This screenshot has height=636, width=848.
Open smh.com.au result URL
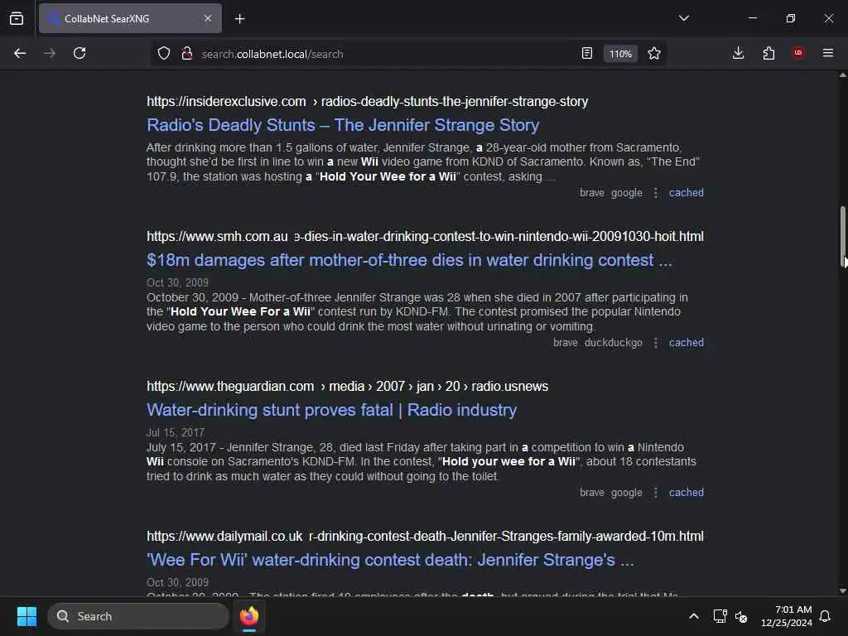[x=425, y=236]
